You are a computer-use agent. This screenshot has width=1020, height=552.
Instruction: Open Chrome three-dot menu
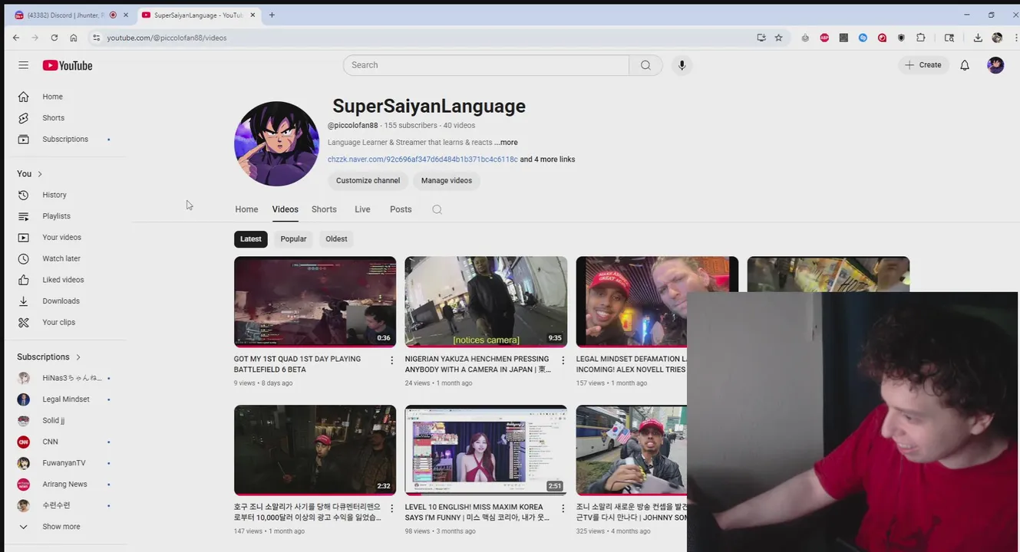[x=1015, y=38]
